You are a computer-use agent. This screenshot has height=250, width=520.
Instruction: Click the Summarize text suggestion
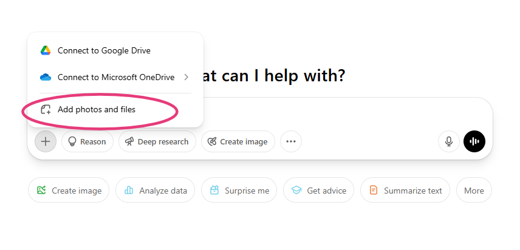(x=405, y=191)
